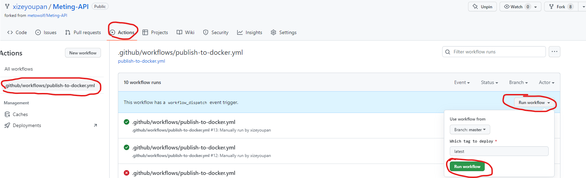This screenshot has width=586, height=178.
Task: Expand the Fork dropdown caret
Action: [x=583, y=7]
